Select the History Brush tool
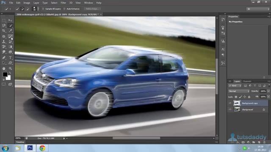 click(x=10, y=41)
